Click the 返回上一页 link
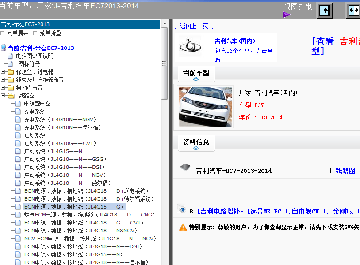 [194, 26]
